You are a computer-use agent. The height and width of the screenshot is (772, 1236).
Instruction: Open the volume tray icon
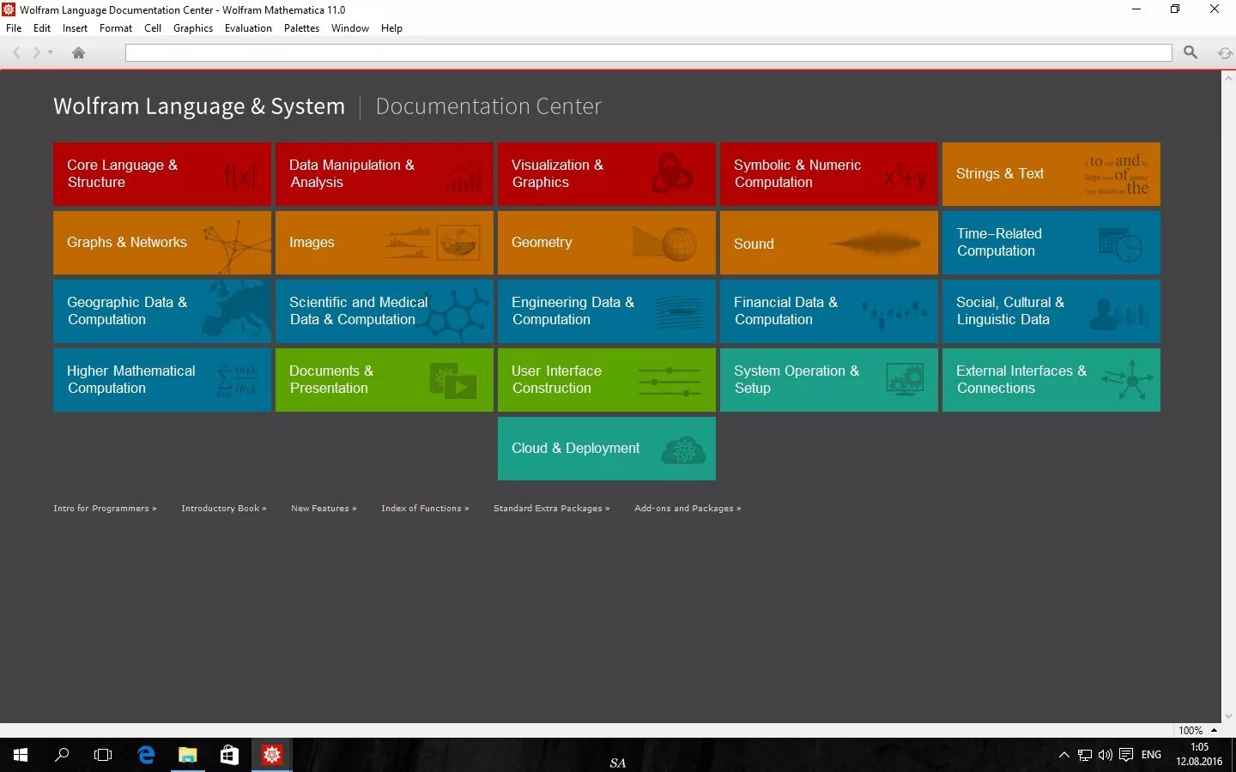point(1106,755)
